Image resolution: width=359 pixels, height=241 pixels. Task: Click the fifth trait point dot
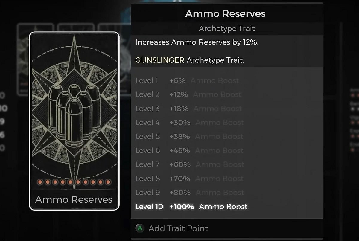tap(70, 182)
